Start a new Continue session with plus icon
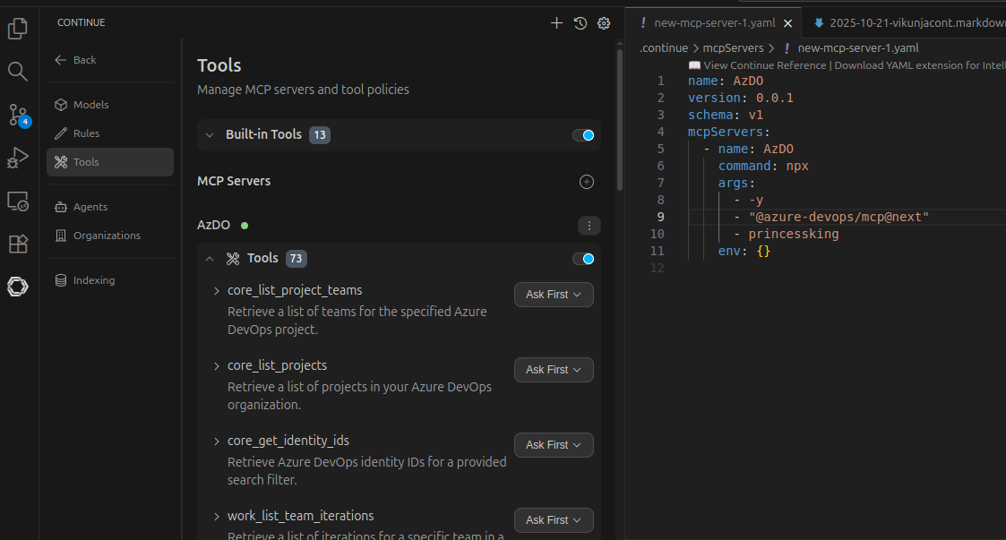Viewport: 1006px width, 540px height. [556, 23]
